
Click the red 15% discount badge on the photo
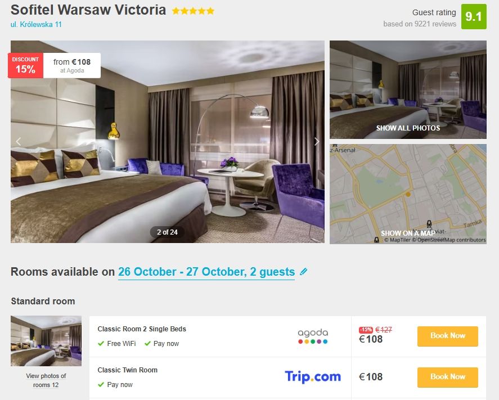point(25,65)
